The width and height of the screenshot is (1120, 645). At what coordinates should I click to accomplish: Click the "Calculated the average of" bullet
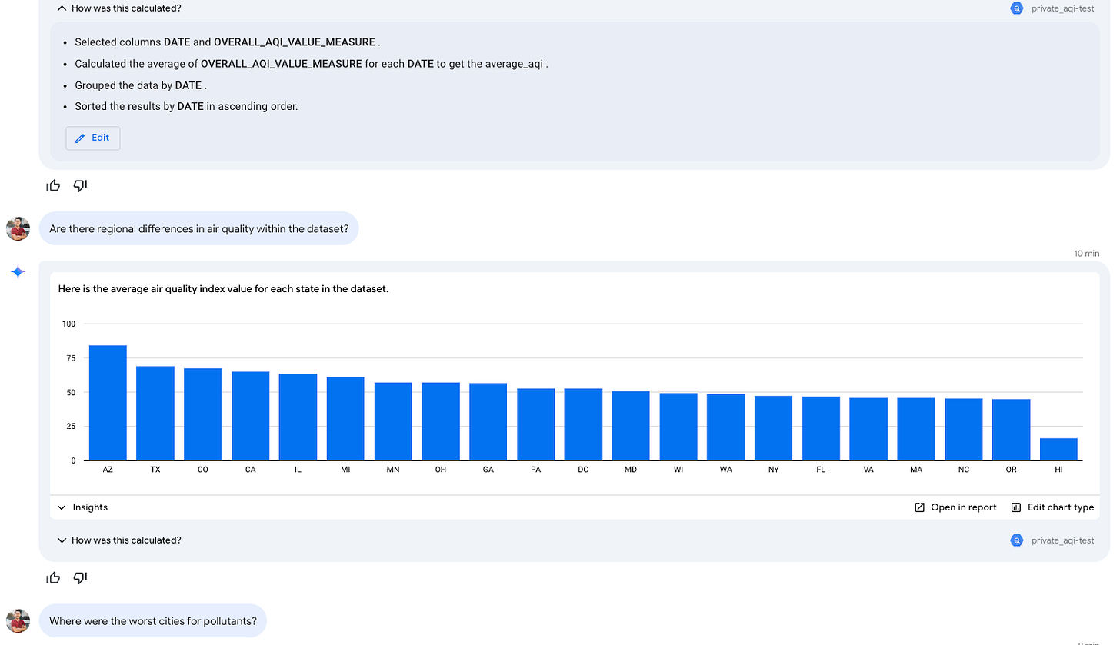(311, 64)
